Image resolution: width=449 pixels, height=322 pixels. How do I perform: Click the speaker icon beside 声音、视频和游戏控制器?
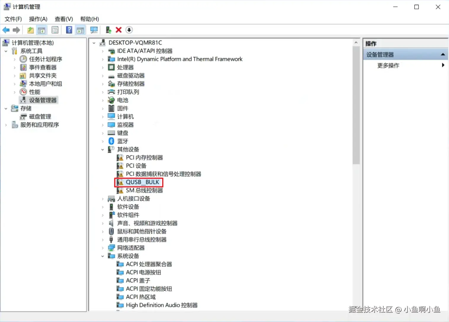[111, 223]
